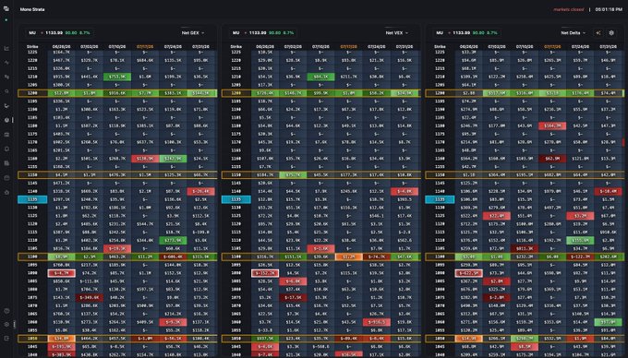Click outlined red 06/26/26 cell at 1090, Net GEX
The height and width of the screenshot is (358, 628).
coord(61,273)
